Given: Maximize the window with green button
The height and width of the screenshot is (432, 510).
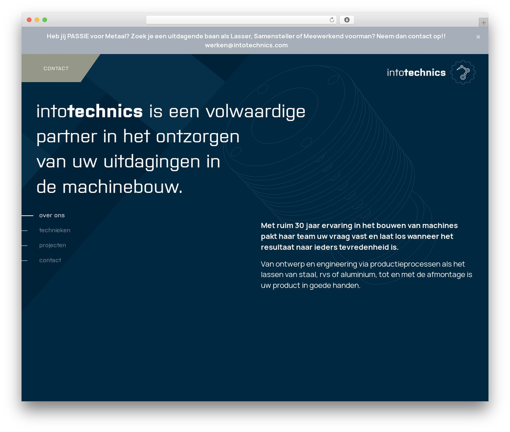Looking at the screenshot, I should (45, 20).
